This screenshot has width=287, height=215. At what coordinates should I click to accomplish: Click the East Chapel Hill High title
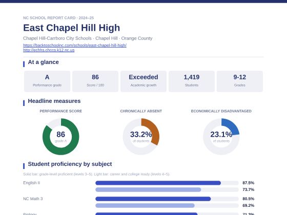click(x=72, y=28)
